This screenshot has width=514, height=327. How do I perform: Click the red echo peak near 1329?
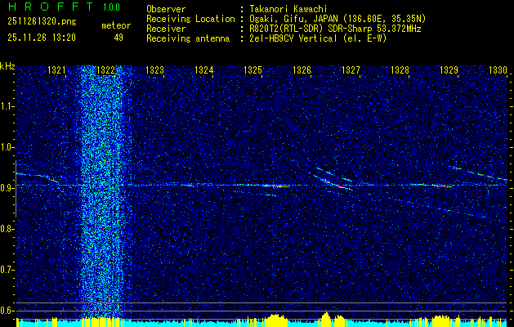tap(442, 186)
